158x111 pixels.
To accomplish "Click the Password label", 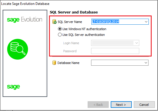I will pos(70,51).
